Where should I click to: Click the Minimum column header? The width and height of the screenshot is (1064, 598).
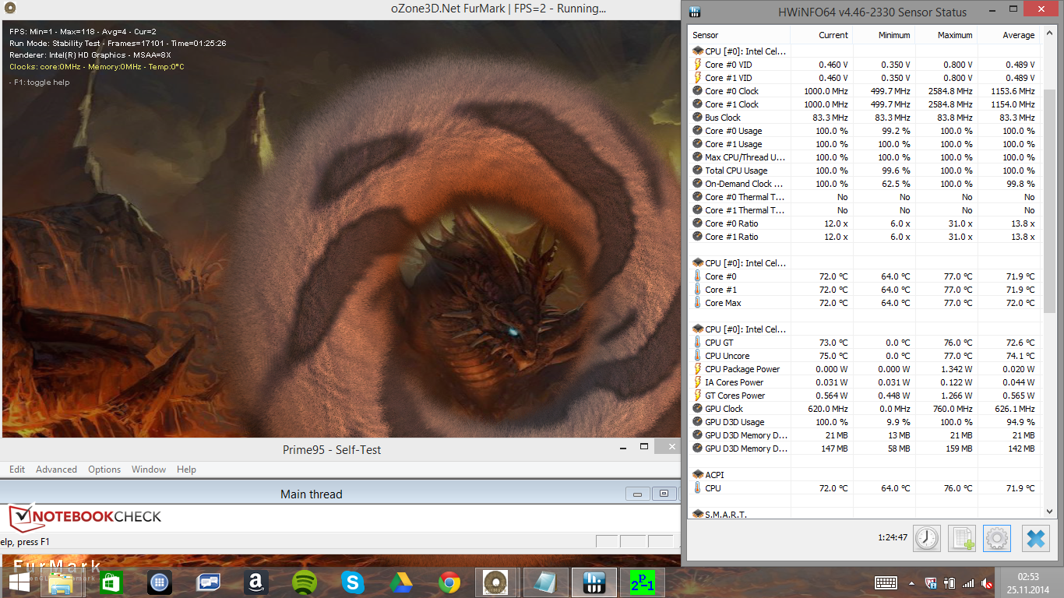point(883,35)
